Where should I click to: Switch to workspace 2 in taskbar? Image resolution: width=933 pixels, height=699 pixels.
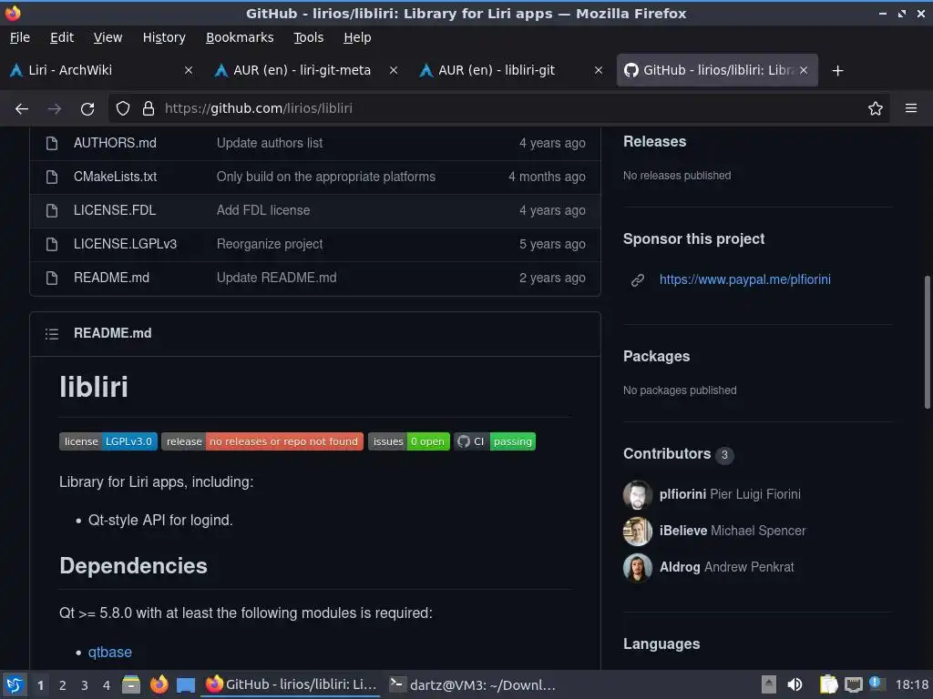(63, 685)
